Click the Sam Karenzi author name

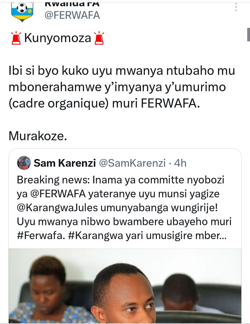point(65,163)
